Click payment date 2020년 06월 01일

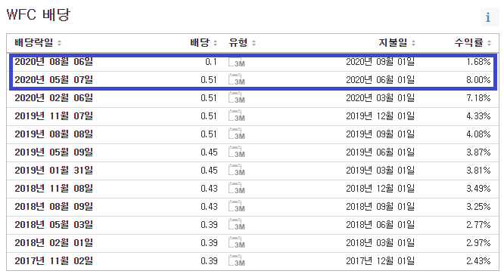pos(380,79)
